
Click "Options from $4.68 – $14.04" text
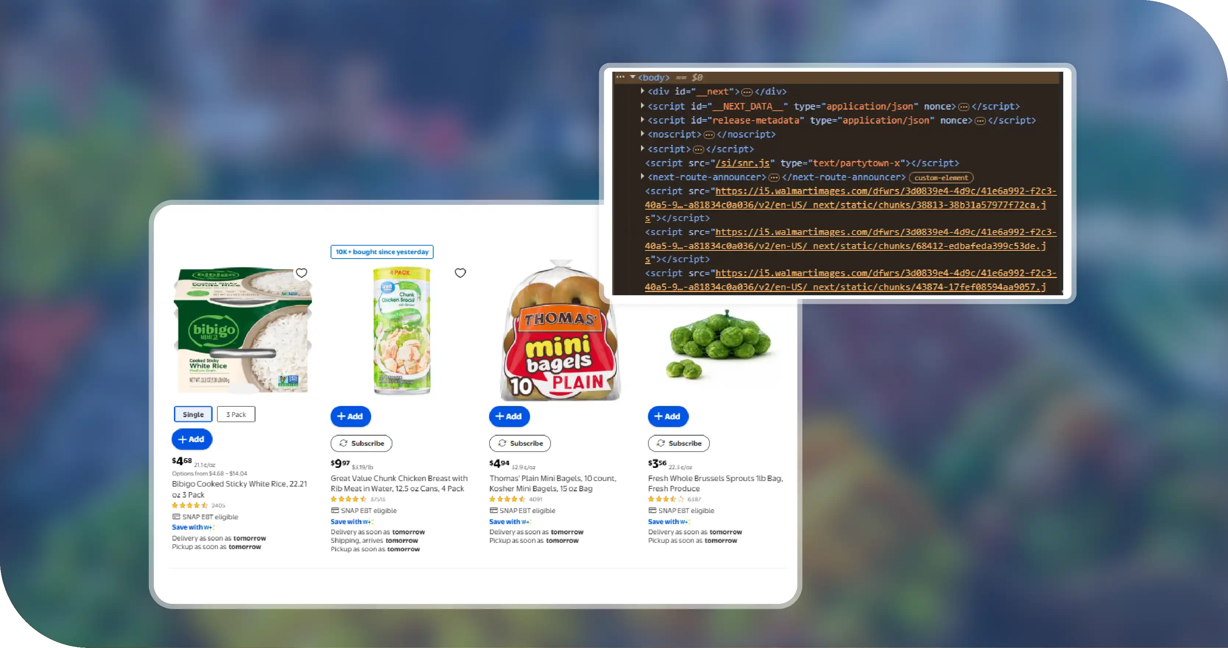209,473
